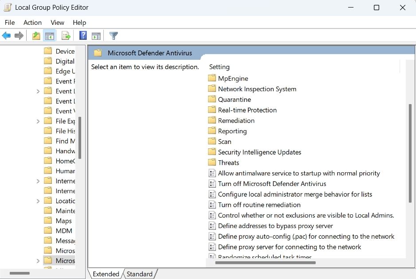Click the Network Inspection System folder icon
This screenshot has width=416, height=279.
[212, 89]
